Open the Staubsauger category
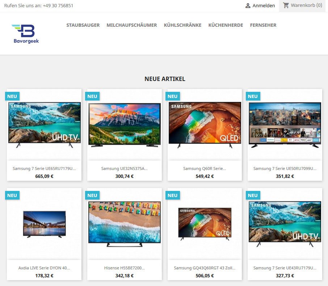Viewport: 328px width, 286px height. point(83,25)
